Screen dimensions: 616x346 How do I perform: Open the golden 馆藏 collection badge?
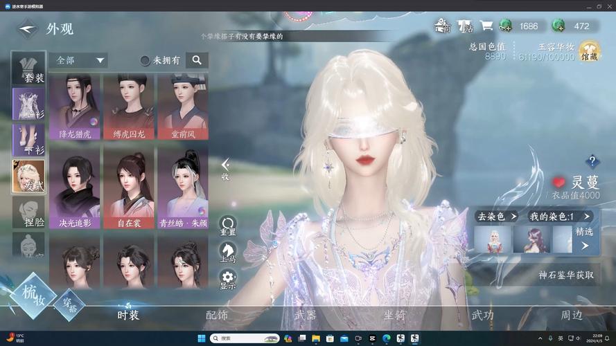[589, 51]
